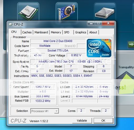Minimize the CPU-Z window

(x=91, y=23)
